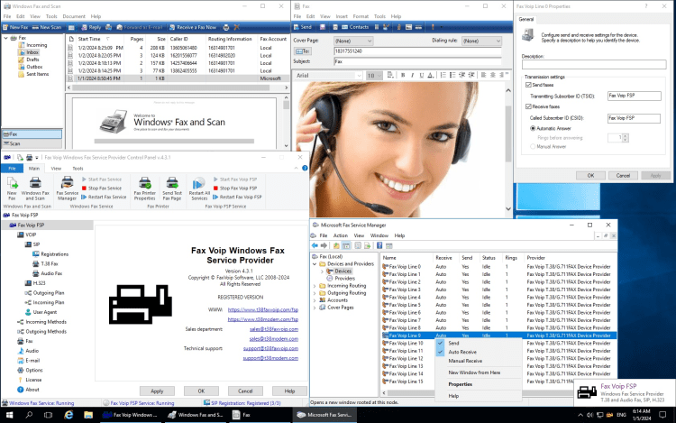Click Restart Fax Service in ribbon
This screenshot has width=676, height=423.
(x=104, y=197)
